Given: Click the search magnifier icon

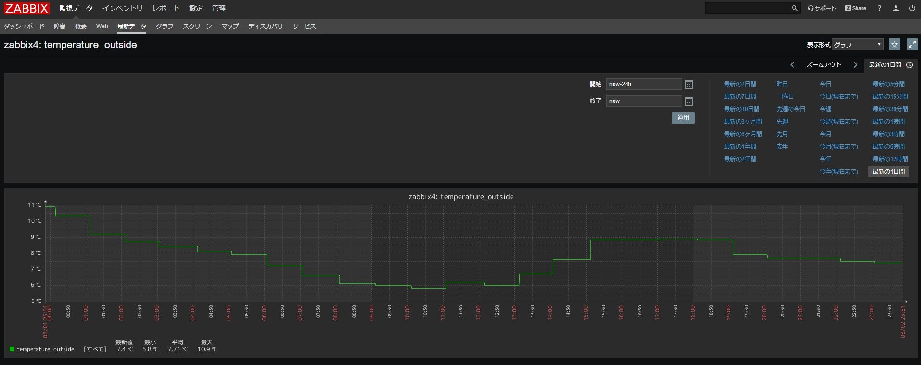Looking at the screenshot, I should point(794,8).
